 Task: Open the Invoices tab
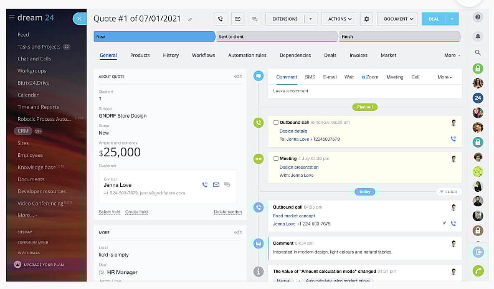[358, 55]
